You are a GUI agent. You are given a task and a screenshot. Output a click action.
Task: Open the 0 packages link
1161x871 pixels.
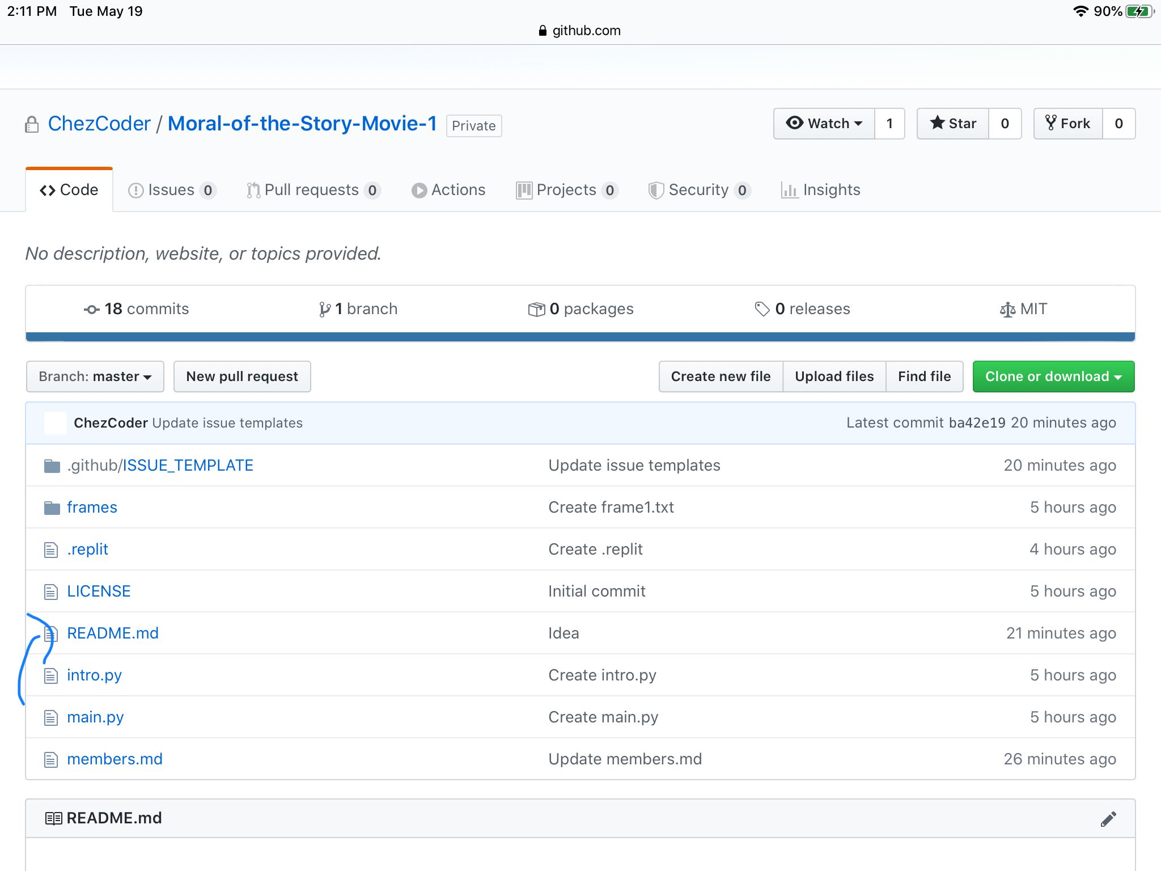coord(580,309)
